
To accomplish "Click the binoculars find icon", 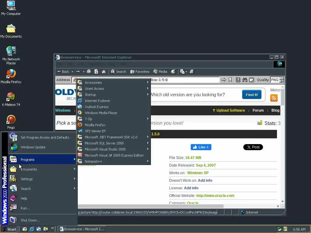I will (x=245, y=80).
